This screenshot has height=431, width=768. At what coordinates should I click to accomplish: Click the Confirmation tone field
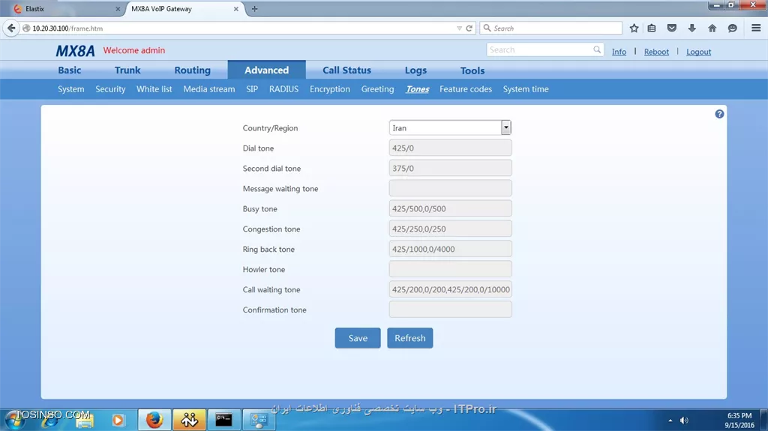450,310
